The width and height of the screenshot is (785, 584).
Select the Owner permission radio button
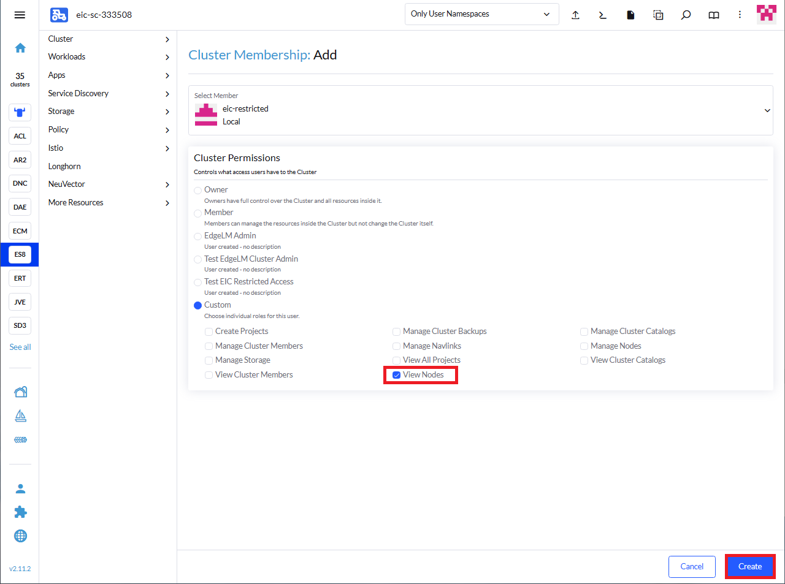pyautogui.click(x=198, y=190)
